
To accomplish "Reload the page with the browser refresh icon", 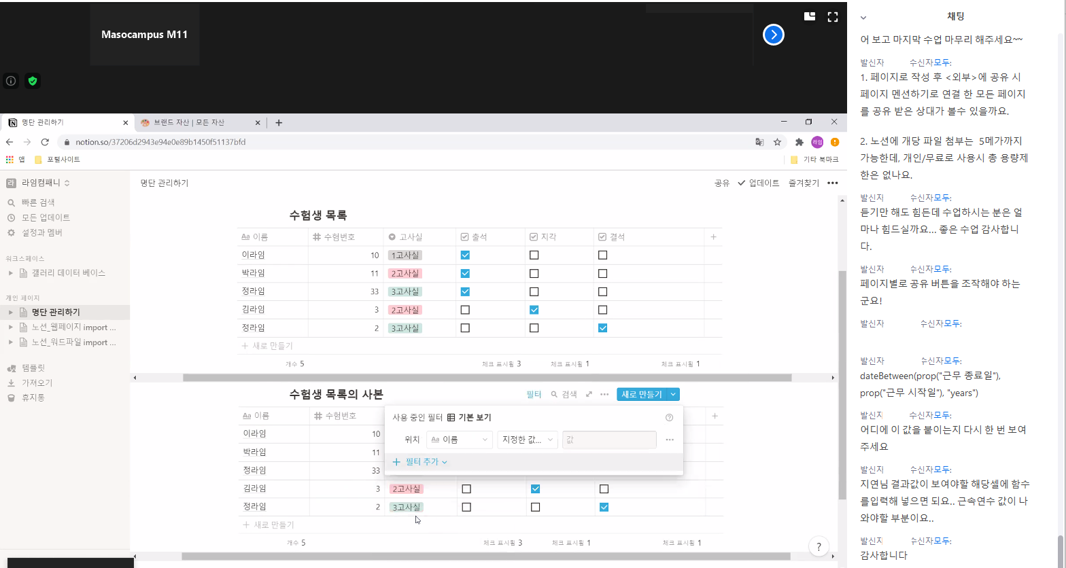I will point(45,142).
